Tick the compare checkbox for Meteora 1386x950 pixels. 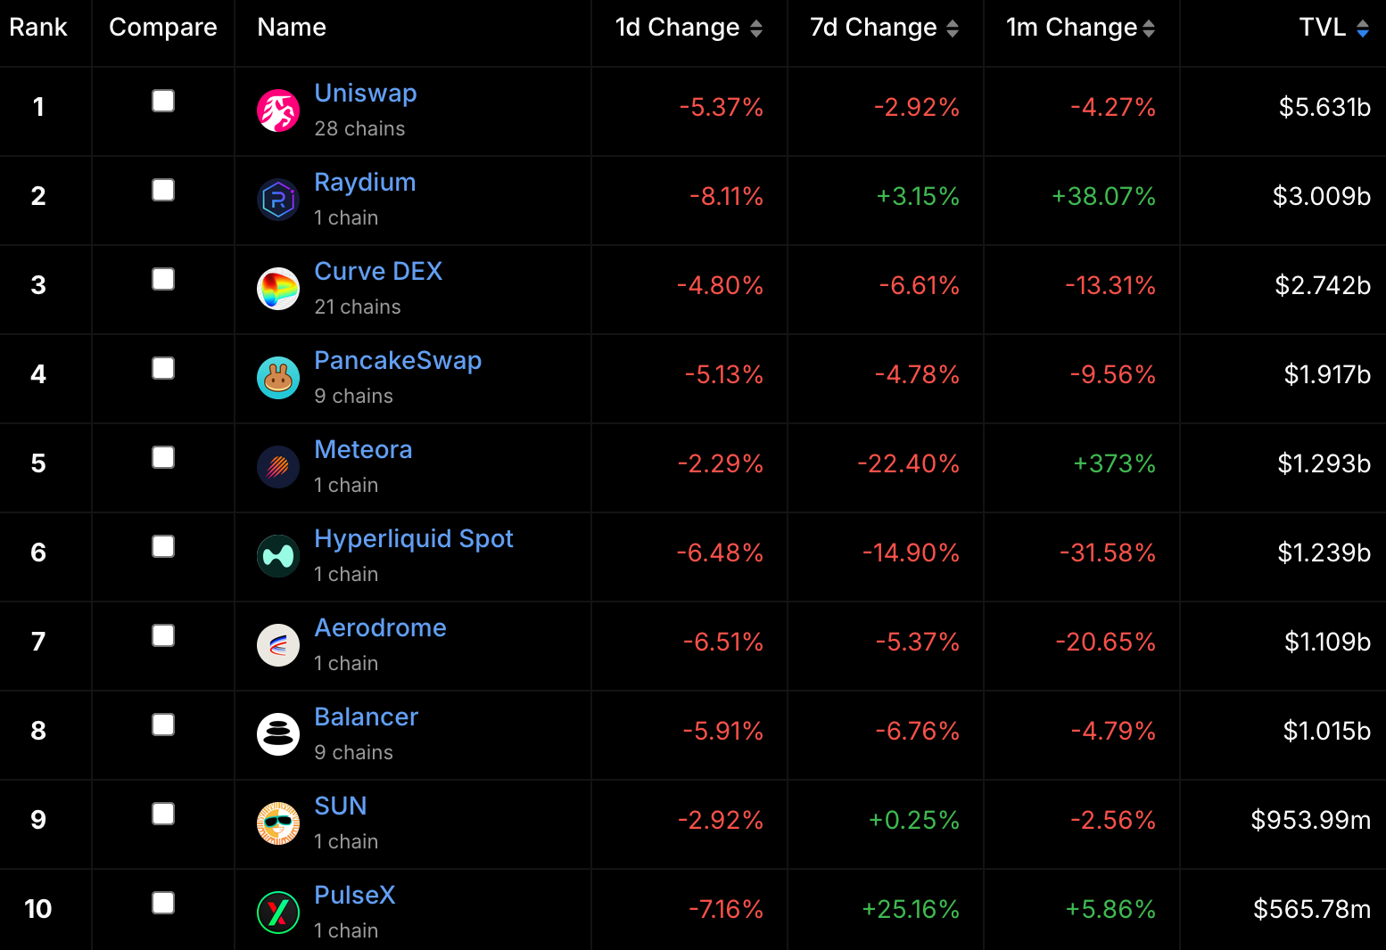pyautogui.click(x=163, y=457)
